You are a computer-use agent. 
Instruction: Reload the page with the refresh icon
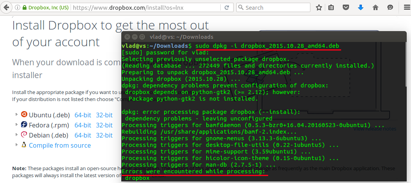pyautogui.click(x=227, y=7)
